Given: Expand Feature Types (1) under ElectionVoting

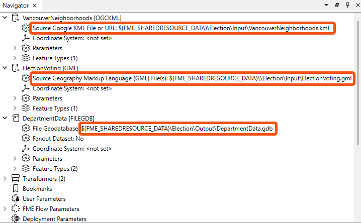Looking at the screenshot, I should coord(15,108).
